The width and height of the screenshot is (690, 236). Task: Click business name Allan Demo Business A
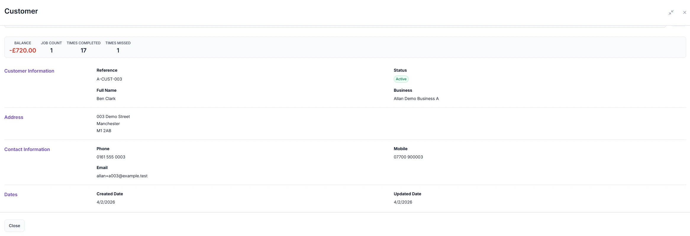coord(416,99)
